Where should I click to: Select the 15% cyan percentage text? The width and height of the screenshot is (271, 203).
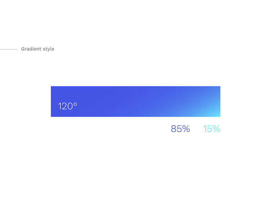(211, 129)
